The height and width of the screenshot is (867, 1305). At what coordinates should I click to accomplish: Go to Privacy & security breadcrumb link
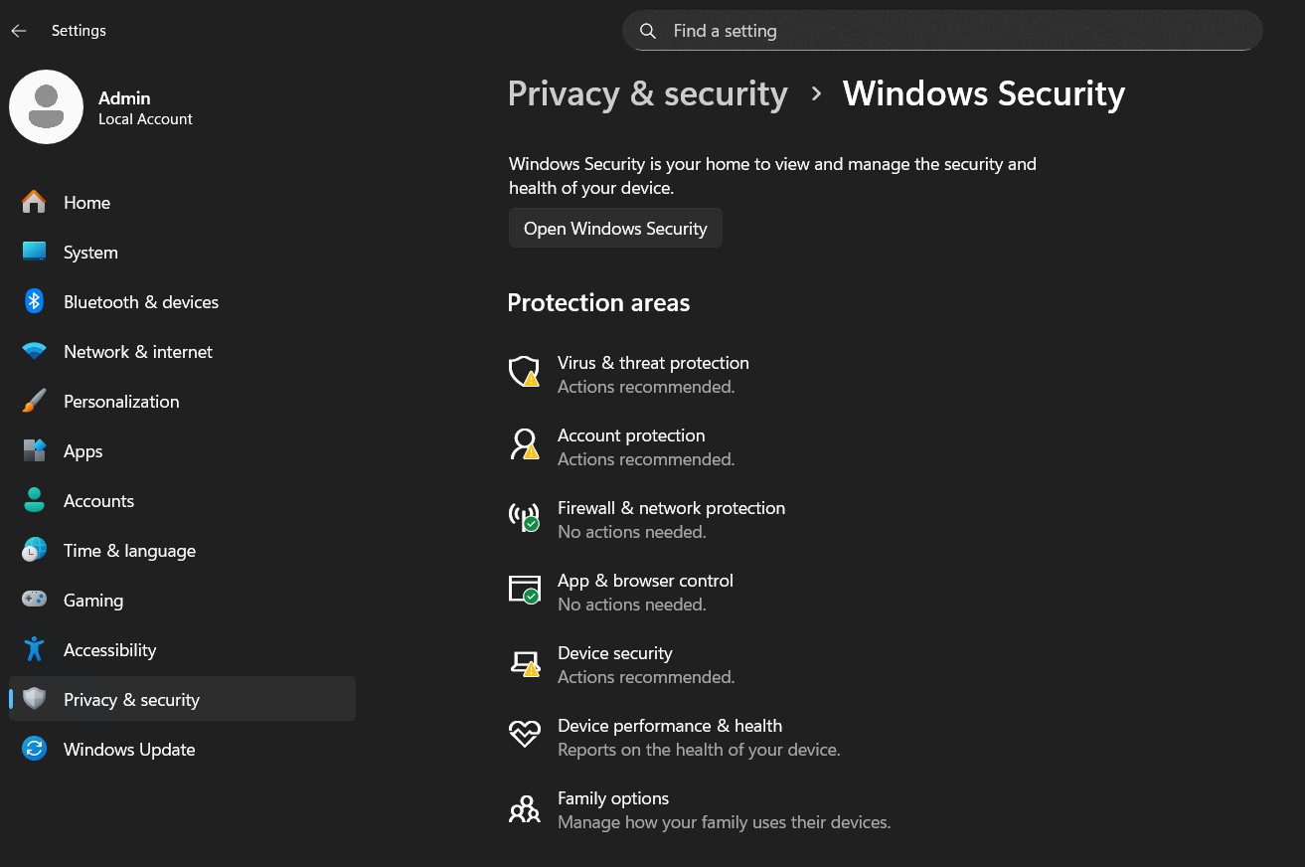tap(647, 93)
